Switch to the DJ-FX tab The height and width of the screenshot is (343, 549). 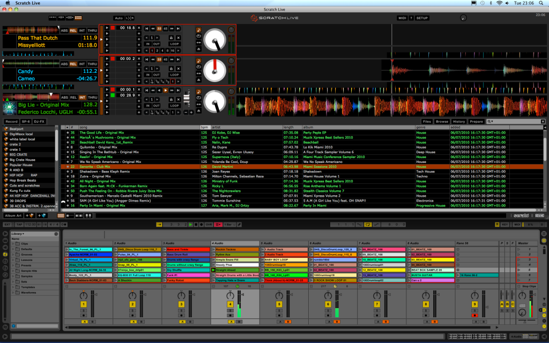point(39,122)
